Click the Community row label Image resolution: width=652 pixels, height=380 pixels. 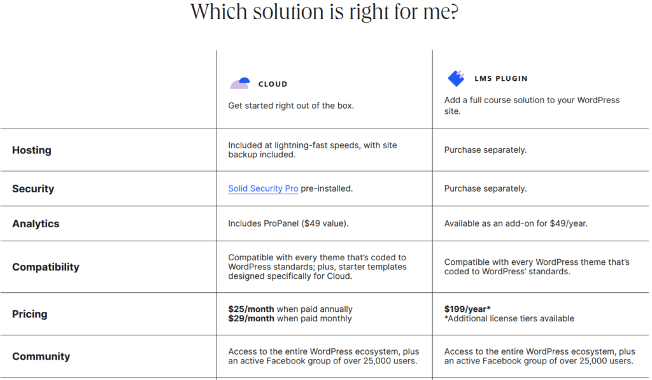pos(41,356)
